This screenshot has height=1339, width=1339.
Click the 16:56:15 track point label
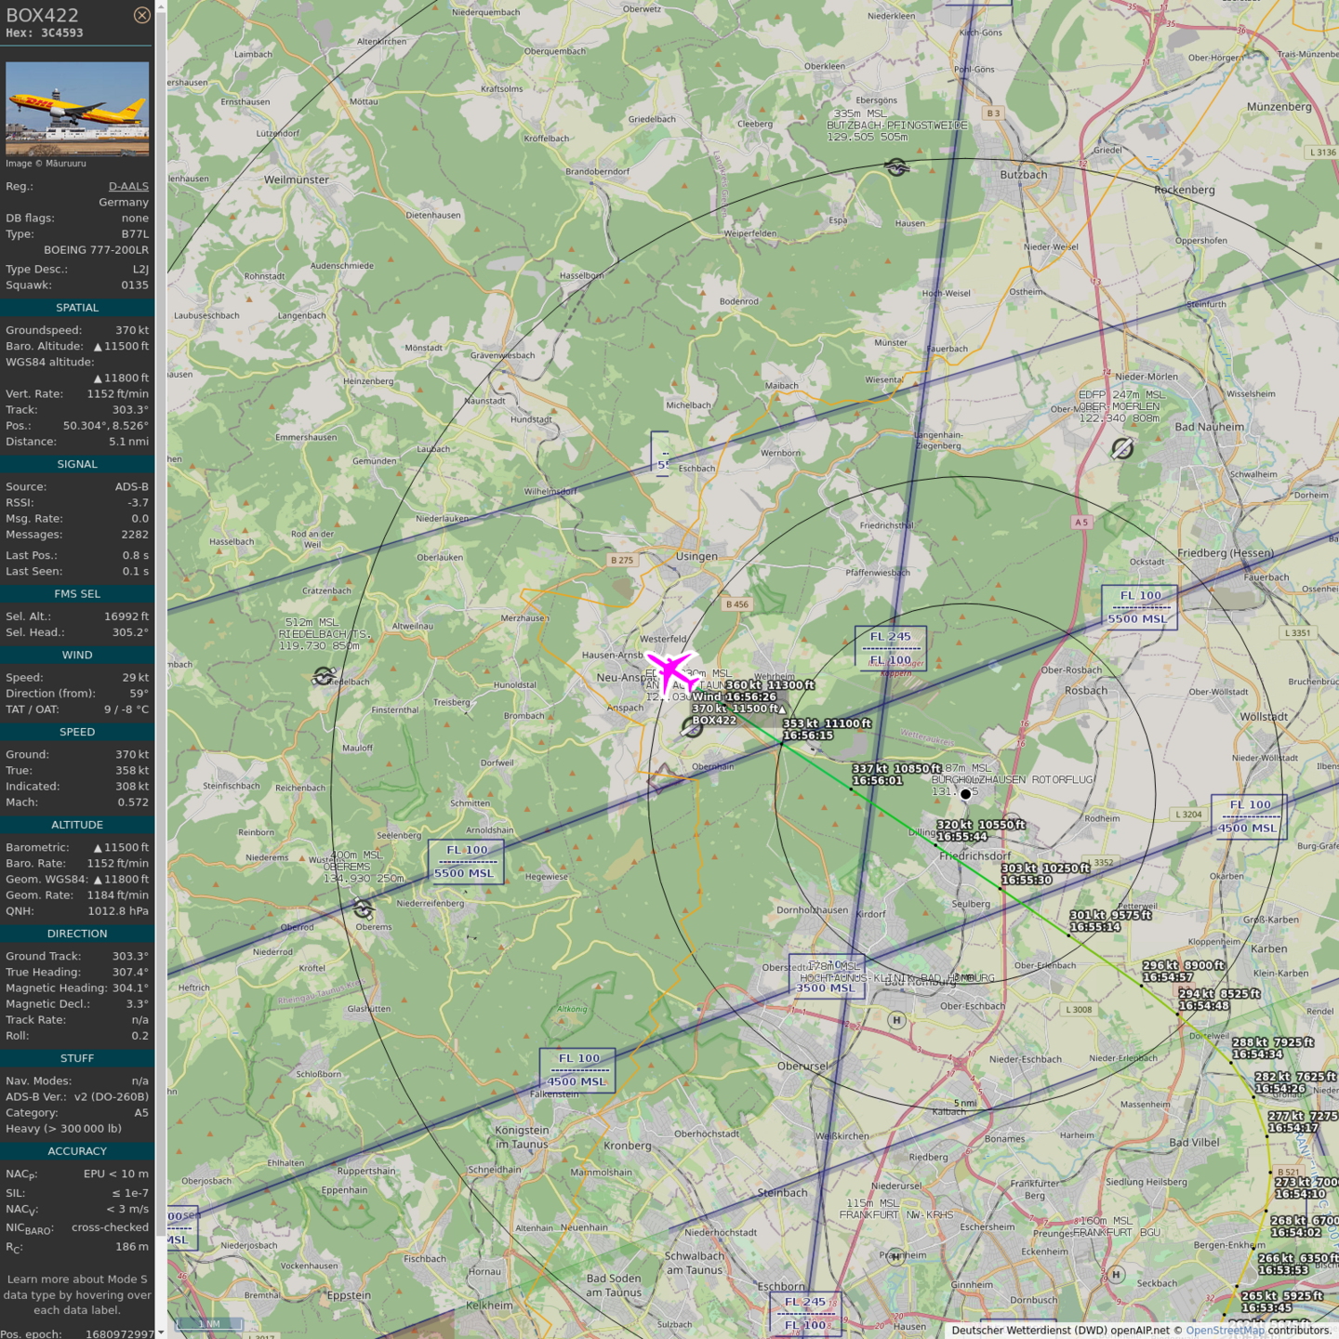click(x=807, y=736)
